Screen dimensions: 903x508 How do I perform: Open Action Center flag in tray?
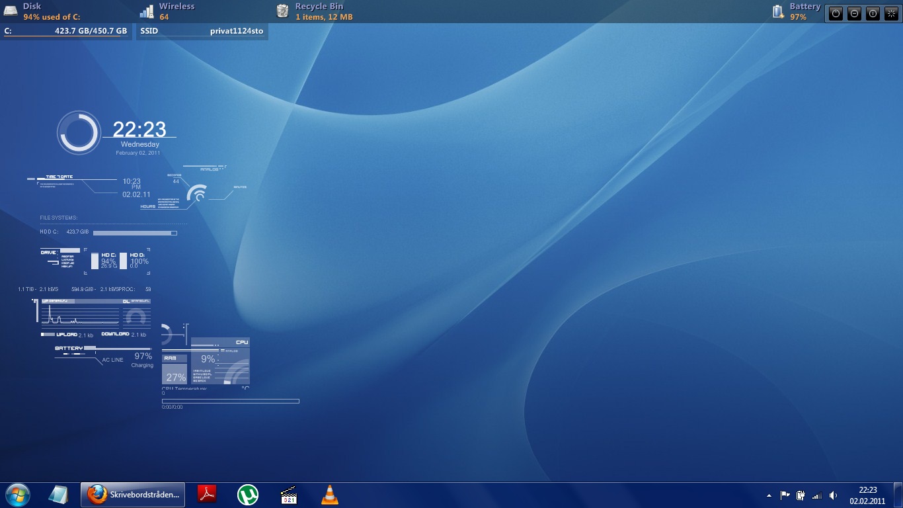coord(785,495)
